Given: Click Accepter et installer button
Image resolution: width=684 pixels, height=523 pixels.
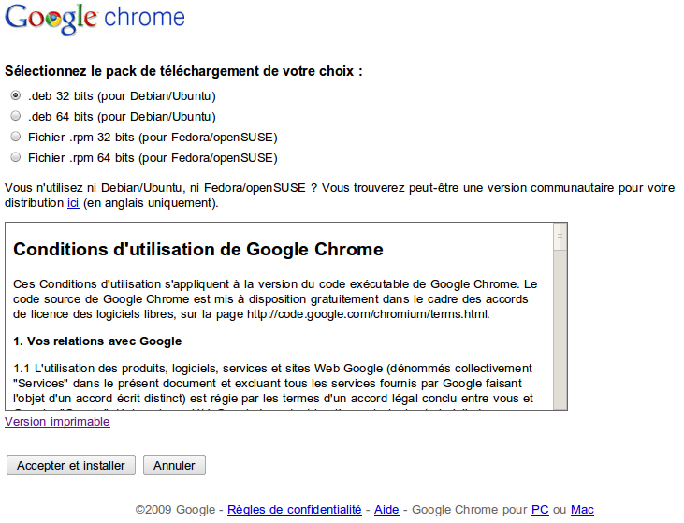Looking at the screenshot, I should click(71, 465).
